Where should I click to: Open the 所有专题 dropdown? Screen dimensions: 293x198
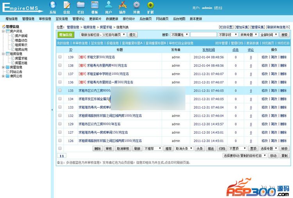click(x=249, y=35)
